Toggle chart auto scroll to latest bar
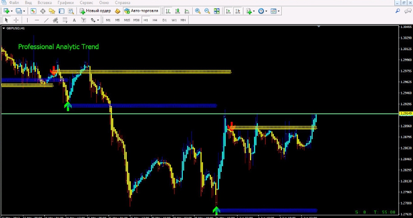This screenshot has width=413, height=218. pos(228,11)
